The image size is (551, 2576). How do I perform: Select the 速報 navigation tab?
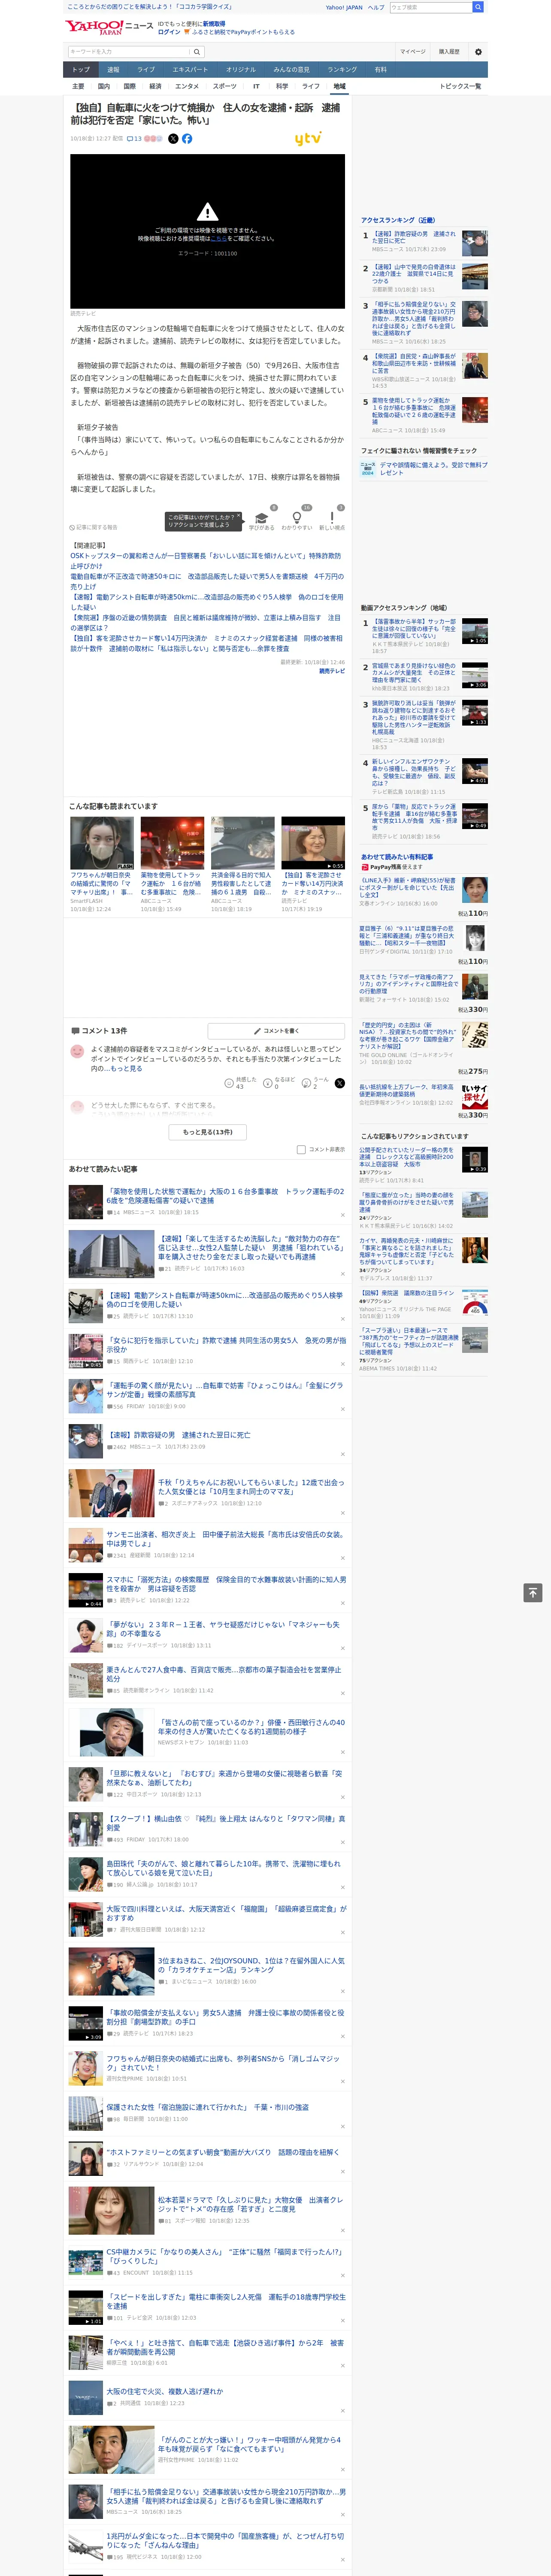[113, 70]
